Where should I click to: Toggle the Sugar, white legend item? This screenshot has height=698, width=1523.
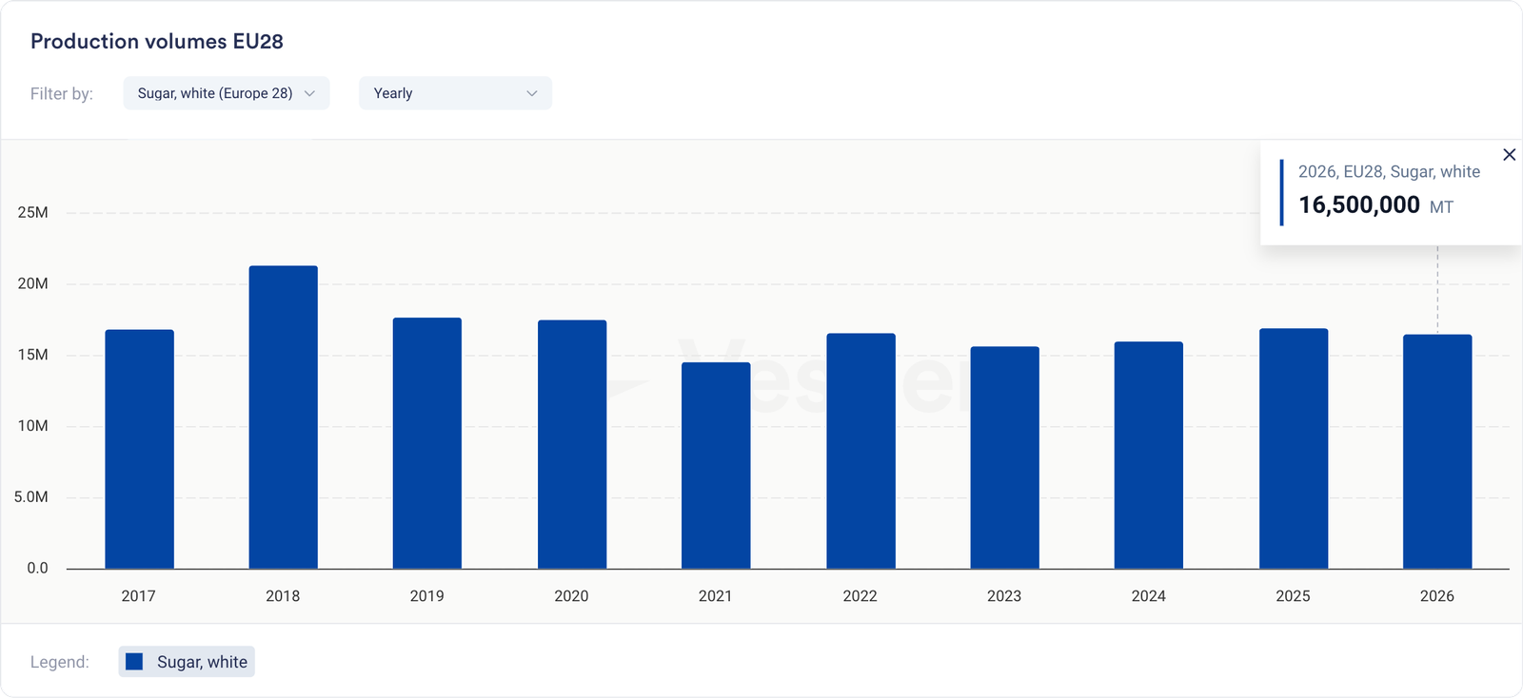point(187,662)
